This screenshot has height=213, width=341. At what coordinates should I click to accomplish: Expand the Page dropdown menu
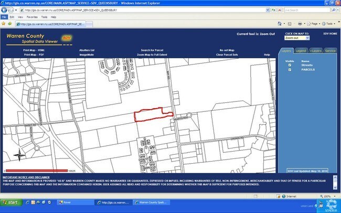point(314,24)
